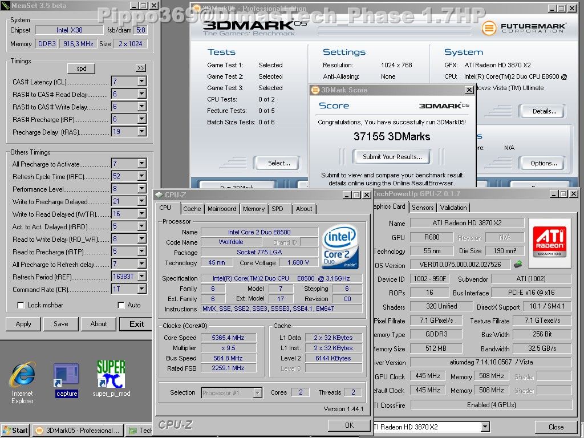
Task: Open RAS# to CAS# Read Delay dropdown
Action: click(x=141, y=94)
